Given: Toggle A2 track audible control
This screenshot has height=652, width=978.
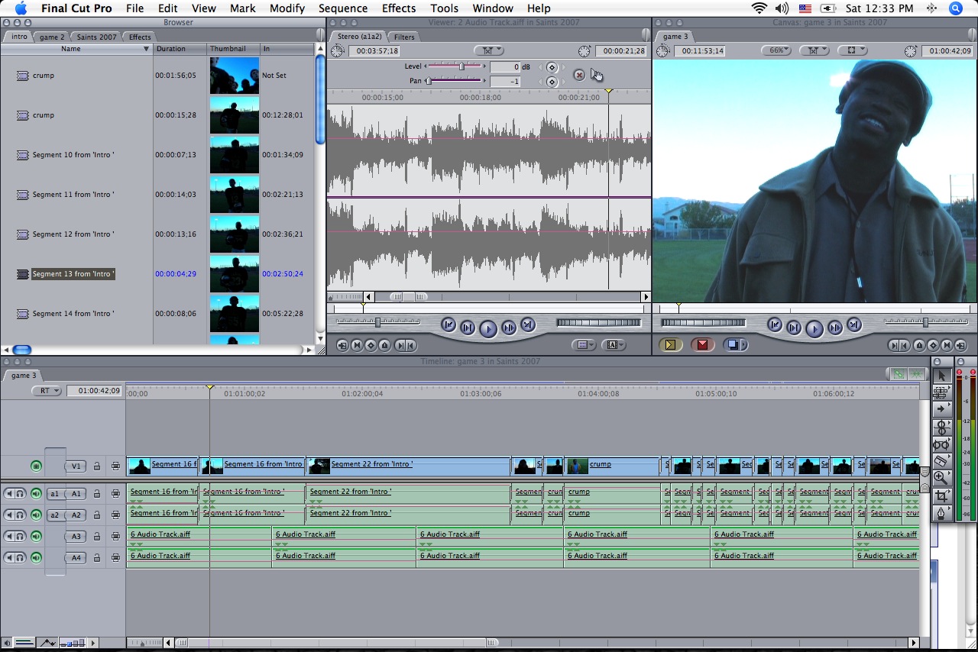Looking at the screenshot, I should click(x=36, y=515).
